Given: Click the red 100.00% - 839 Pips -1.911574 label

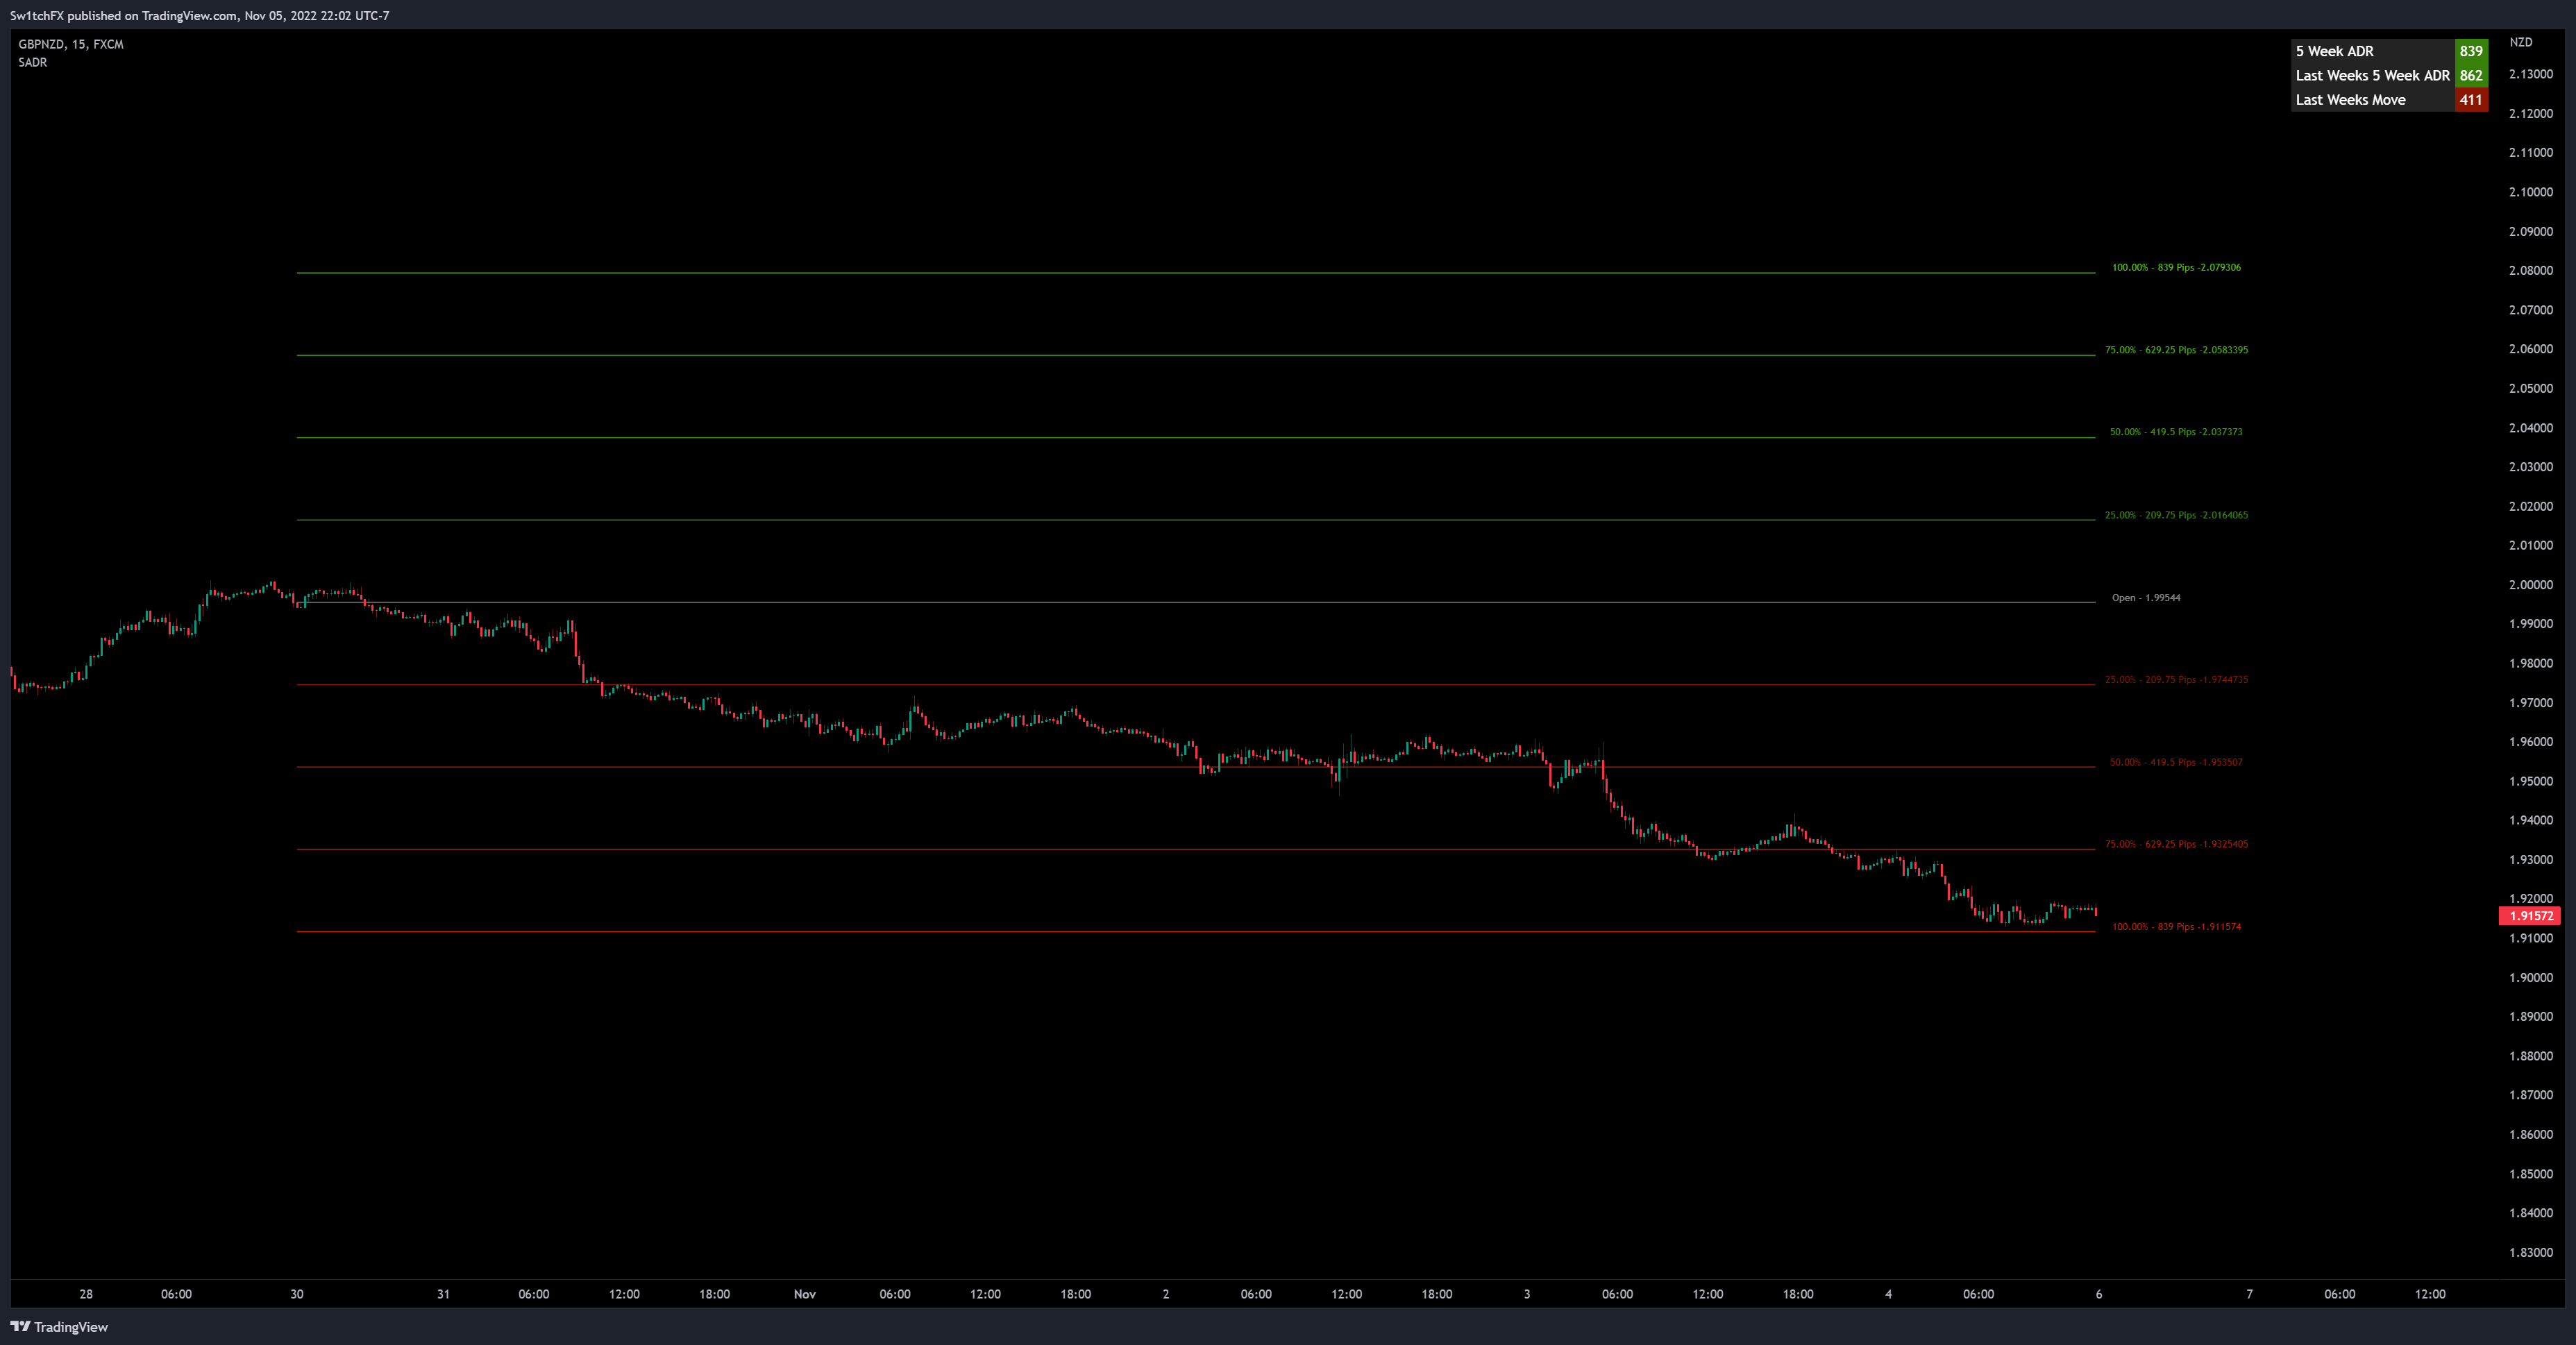Looking at the screenshot, I should [2176, 927].
